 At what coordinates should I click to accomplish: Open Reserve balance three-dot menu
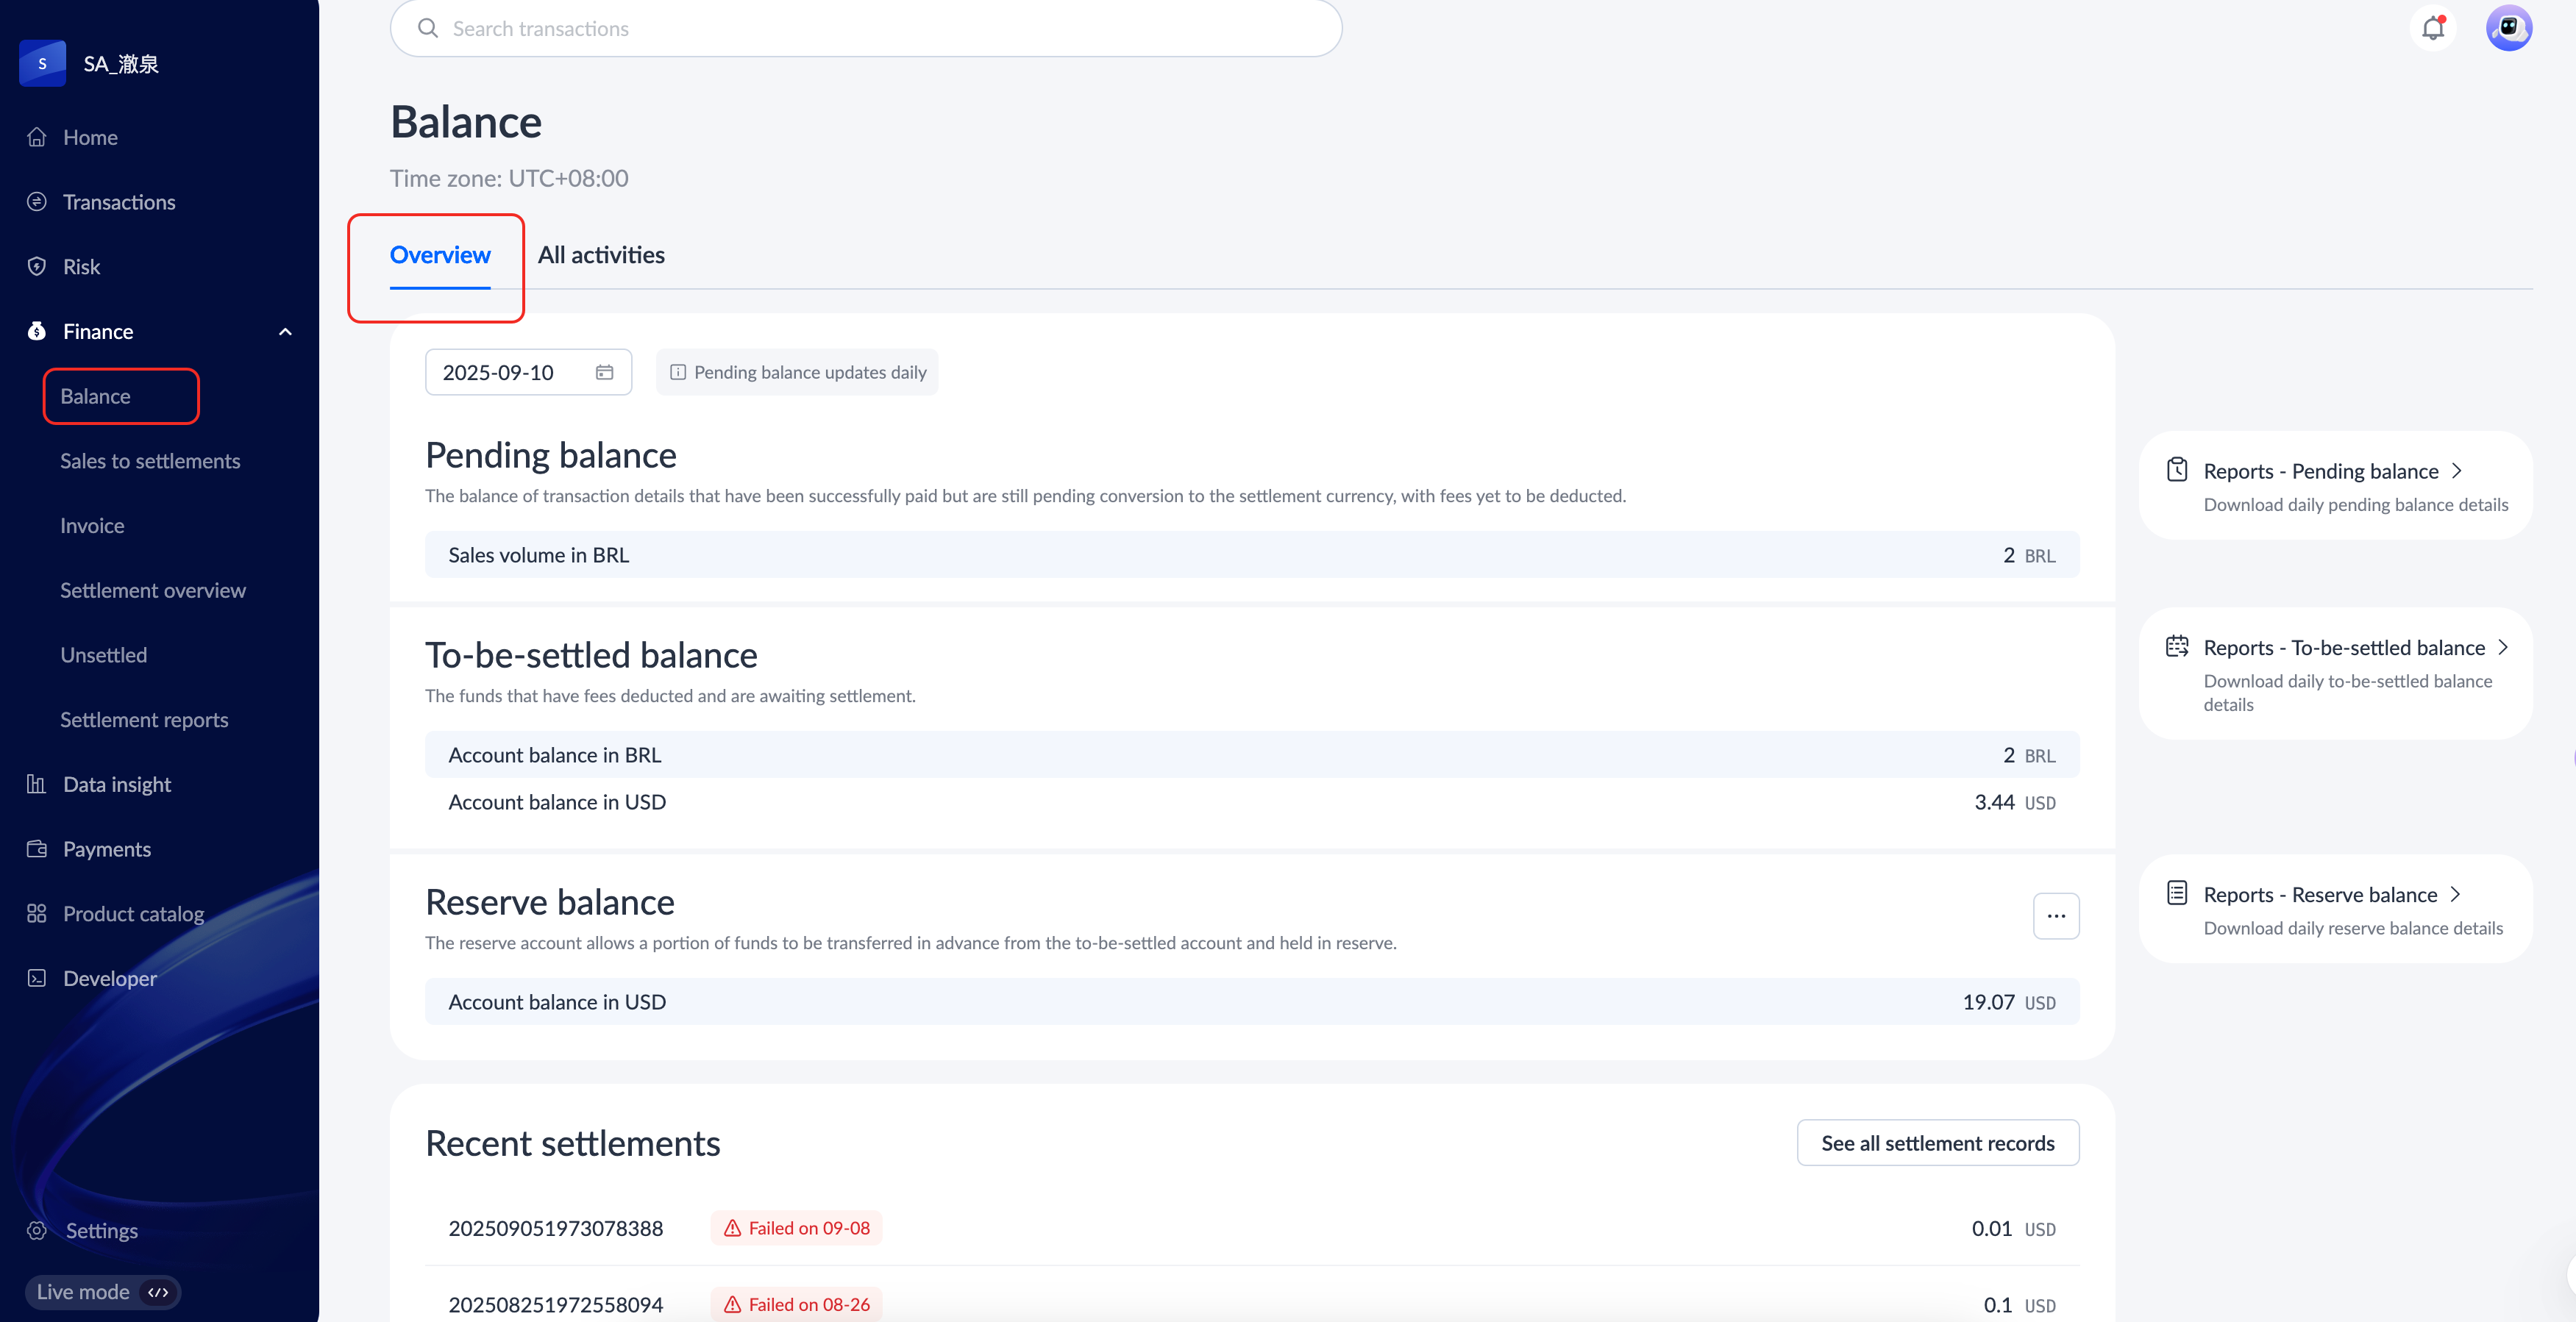(2055, 915)
